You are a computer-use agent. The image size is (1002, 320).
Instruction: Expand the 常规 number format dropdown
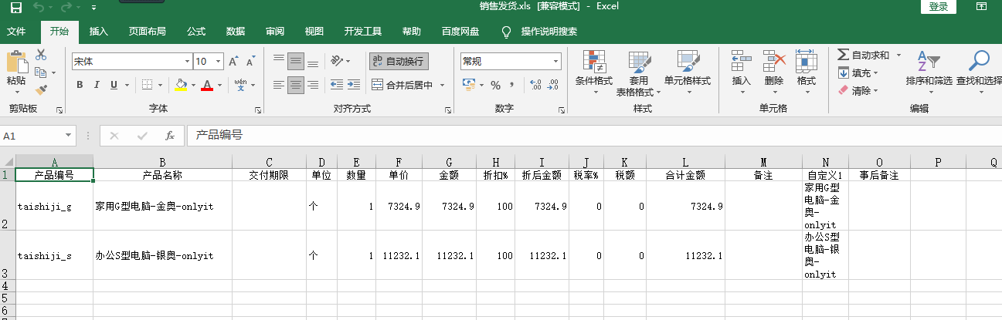[x=555, y=61]
